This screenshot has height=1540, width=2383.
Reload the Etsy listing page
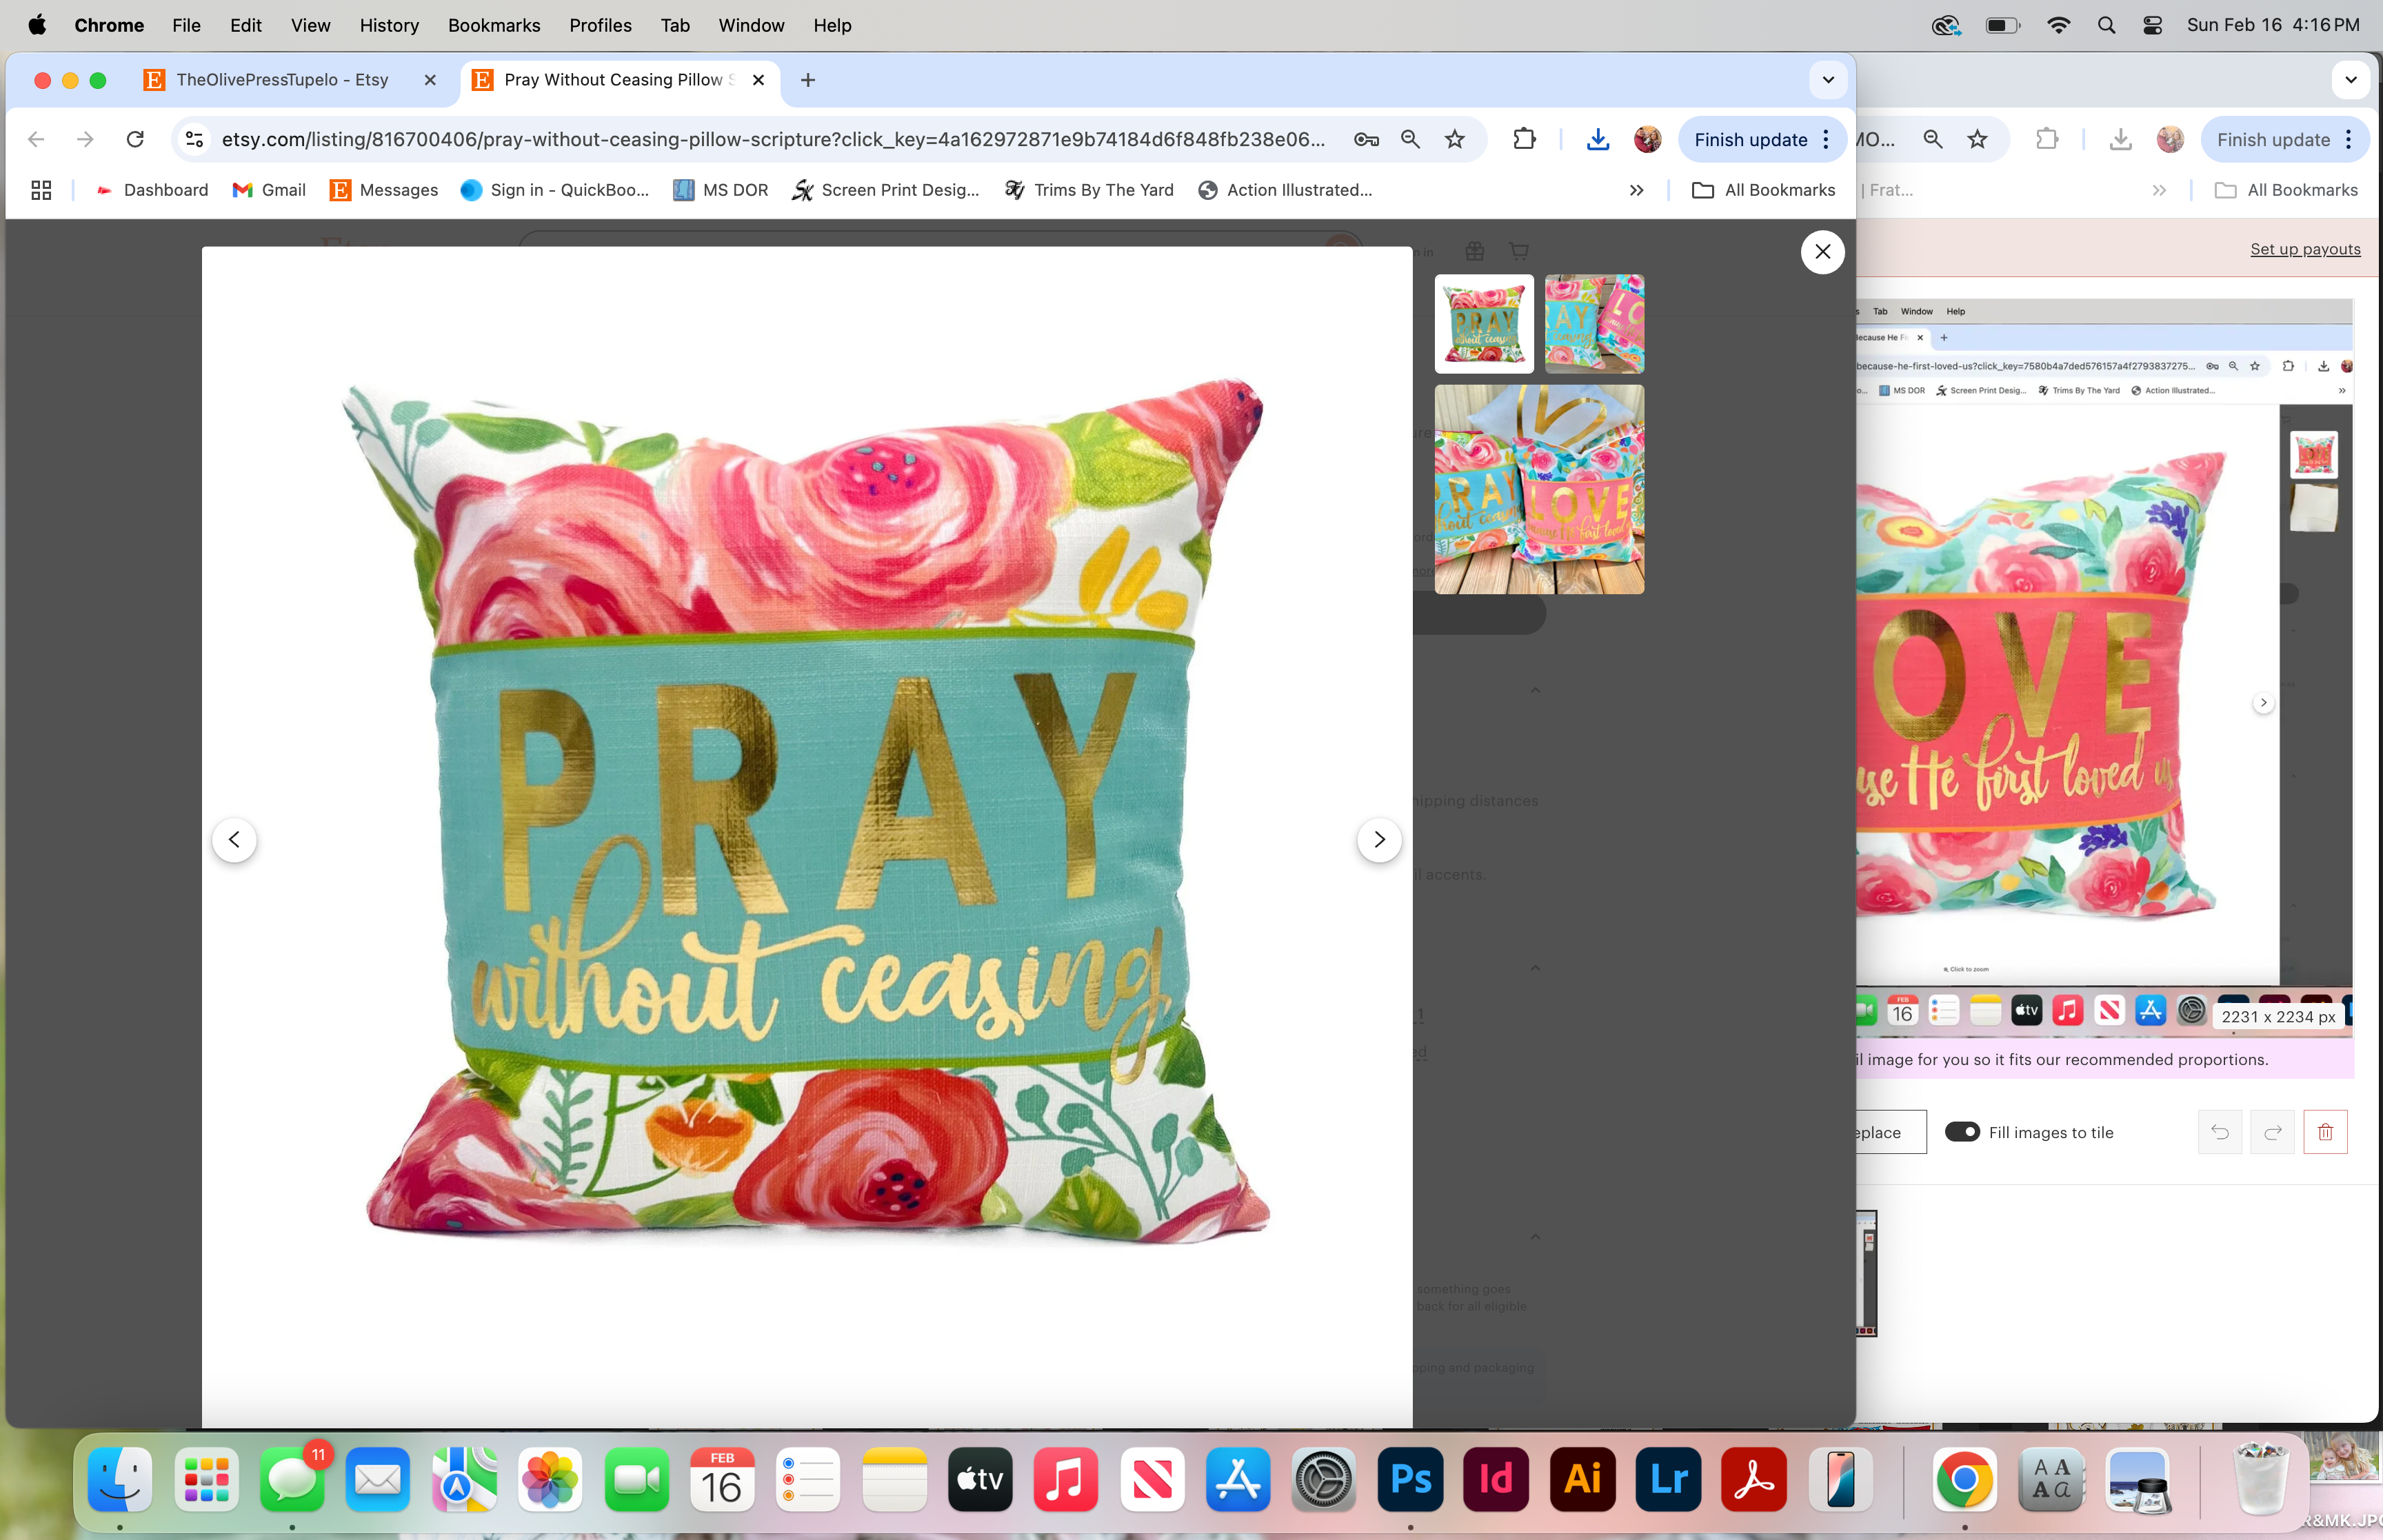(x=135, y=139)
